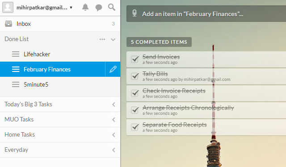Click the Inbox count 3
The height and width of the screenshot is (167, 286).
pos(113,24)
